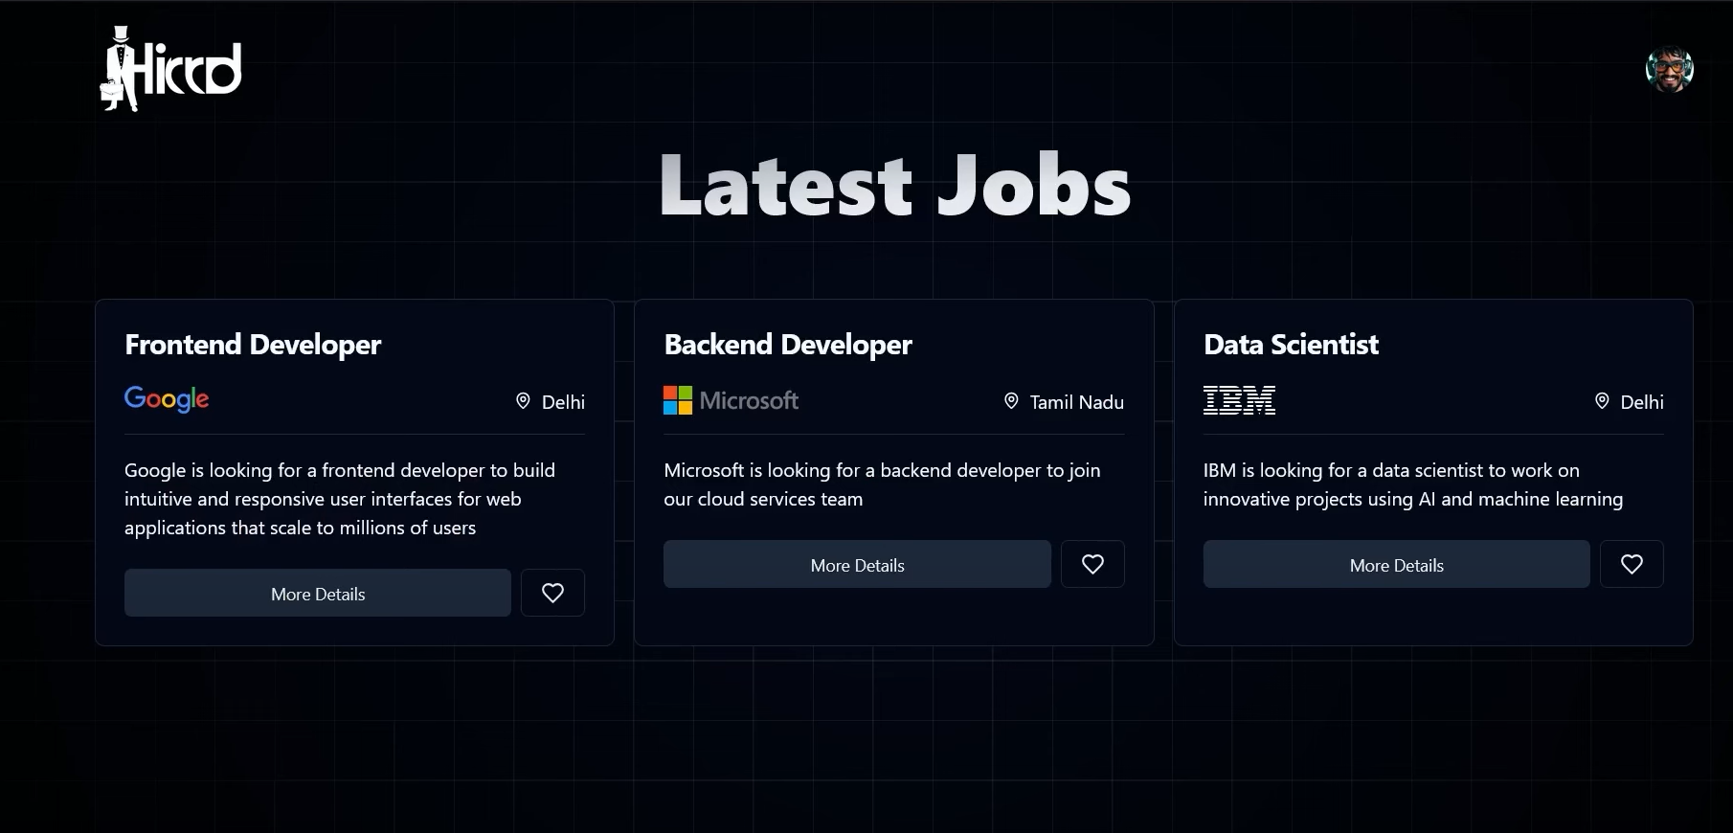Select the Data Scientist job title
The image size is (1733, 833).
tap(1291, 345)
